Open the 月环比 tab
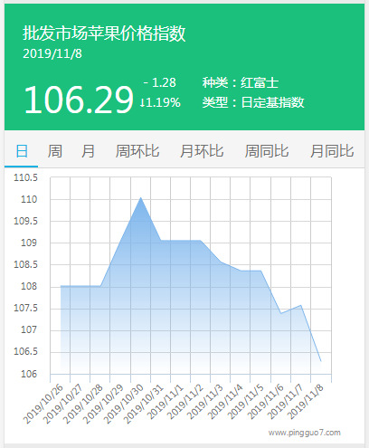369x448 pixels. click(x=202, y=151)
